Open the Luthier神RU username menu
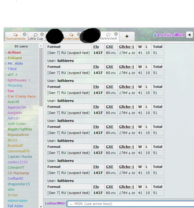 (171, 35)
